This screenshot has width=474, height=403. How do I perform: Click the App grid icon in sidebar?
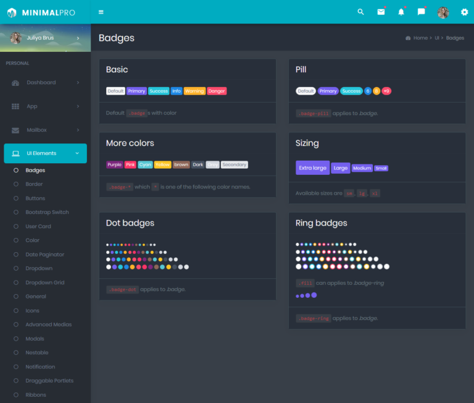[15, 106]
